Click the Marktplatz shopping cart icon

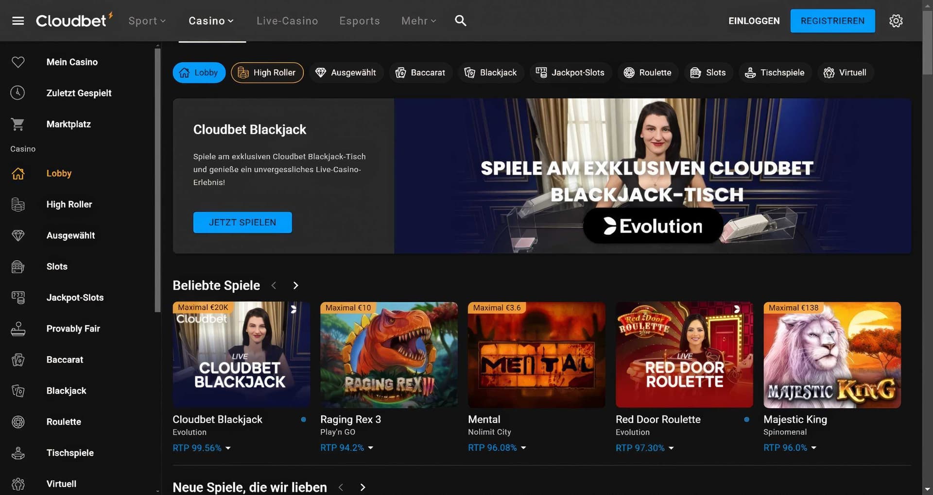coord(18,124)
